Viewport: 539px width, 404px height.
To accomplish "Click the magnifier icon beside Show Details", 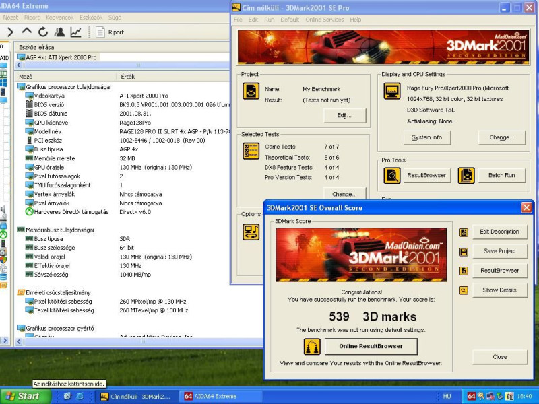I will pyautogui.click(x=464, y=291).
